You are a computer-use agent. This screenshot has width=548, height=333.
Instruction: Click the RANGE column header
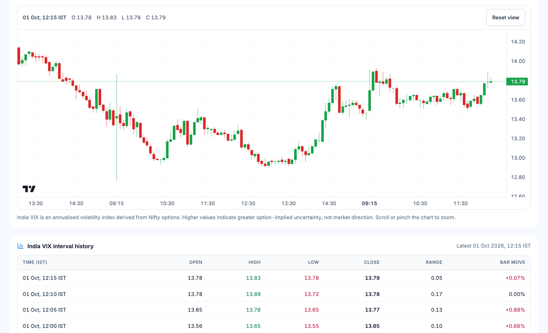coord(434,262)
